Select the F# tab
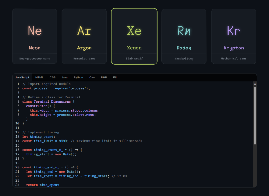Viewport: 269px width, 196px height. click(x=115, y=77)
